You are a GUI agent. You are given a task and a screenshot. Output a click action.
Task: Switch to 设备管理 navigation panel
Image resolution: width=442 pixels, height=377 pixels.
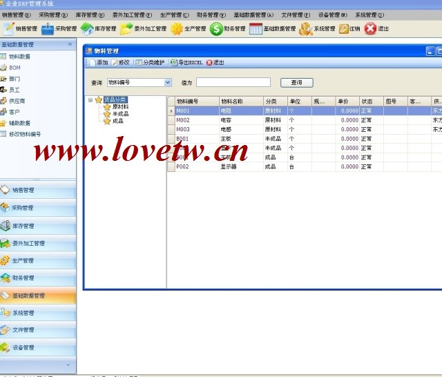pyautogui.click(x=38, y=347)
